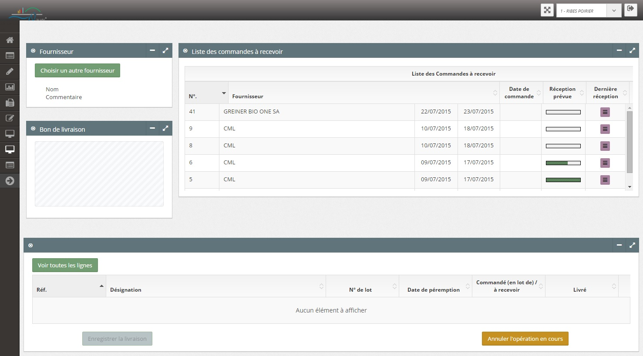The image size is (643, 356).
Task: Open the RIBES POIRIER site dropdown
Action: click(x=588, y=11)
